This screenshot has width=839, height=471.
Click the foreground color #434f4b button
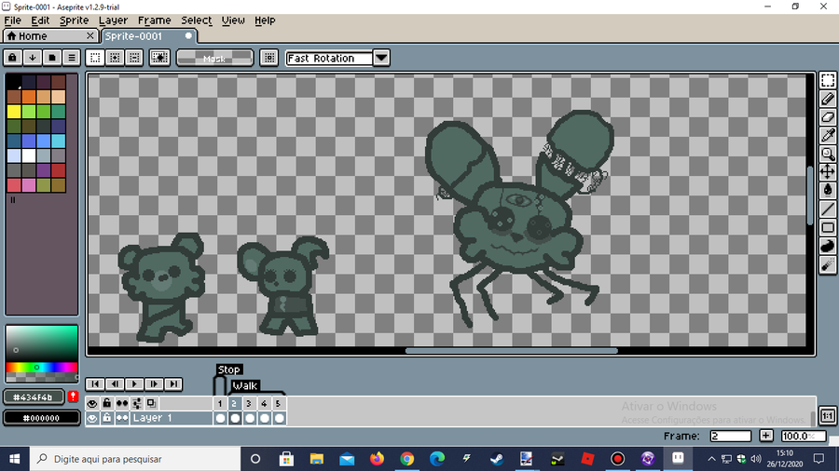tap(34, 397)
